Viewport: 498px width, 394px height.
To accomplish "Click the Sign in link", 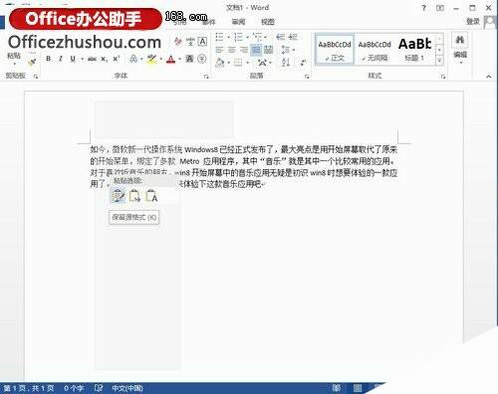I will [473, 22].
